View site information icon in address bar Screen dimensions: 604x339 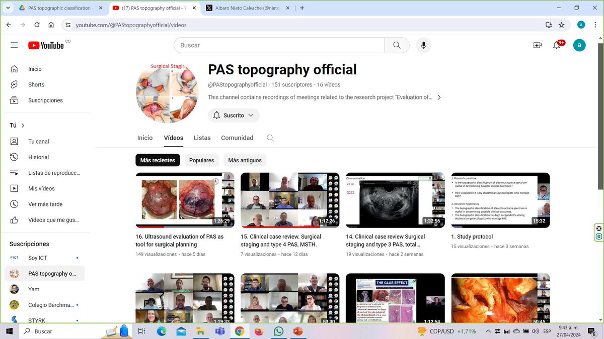pos(68,25)
